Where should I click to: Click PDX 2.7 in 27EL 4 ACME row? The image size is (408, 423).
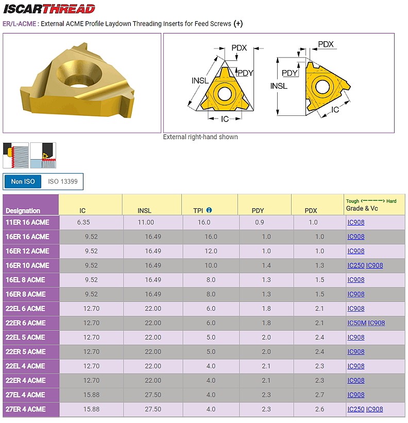pos(319,395)
